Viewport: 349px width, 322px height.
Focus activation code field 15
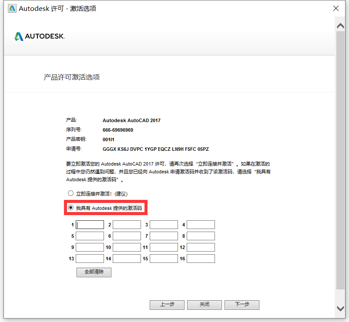[x=164, y=259]
